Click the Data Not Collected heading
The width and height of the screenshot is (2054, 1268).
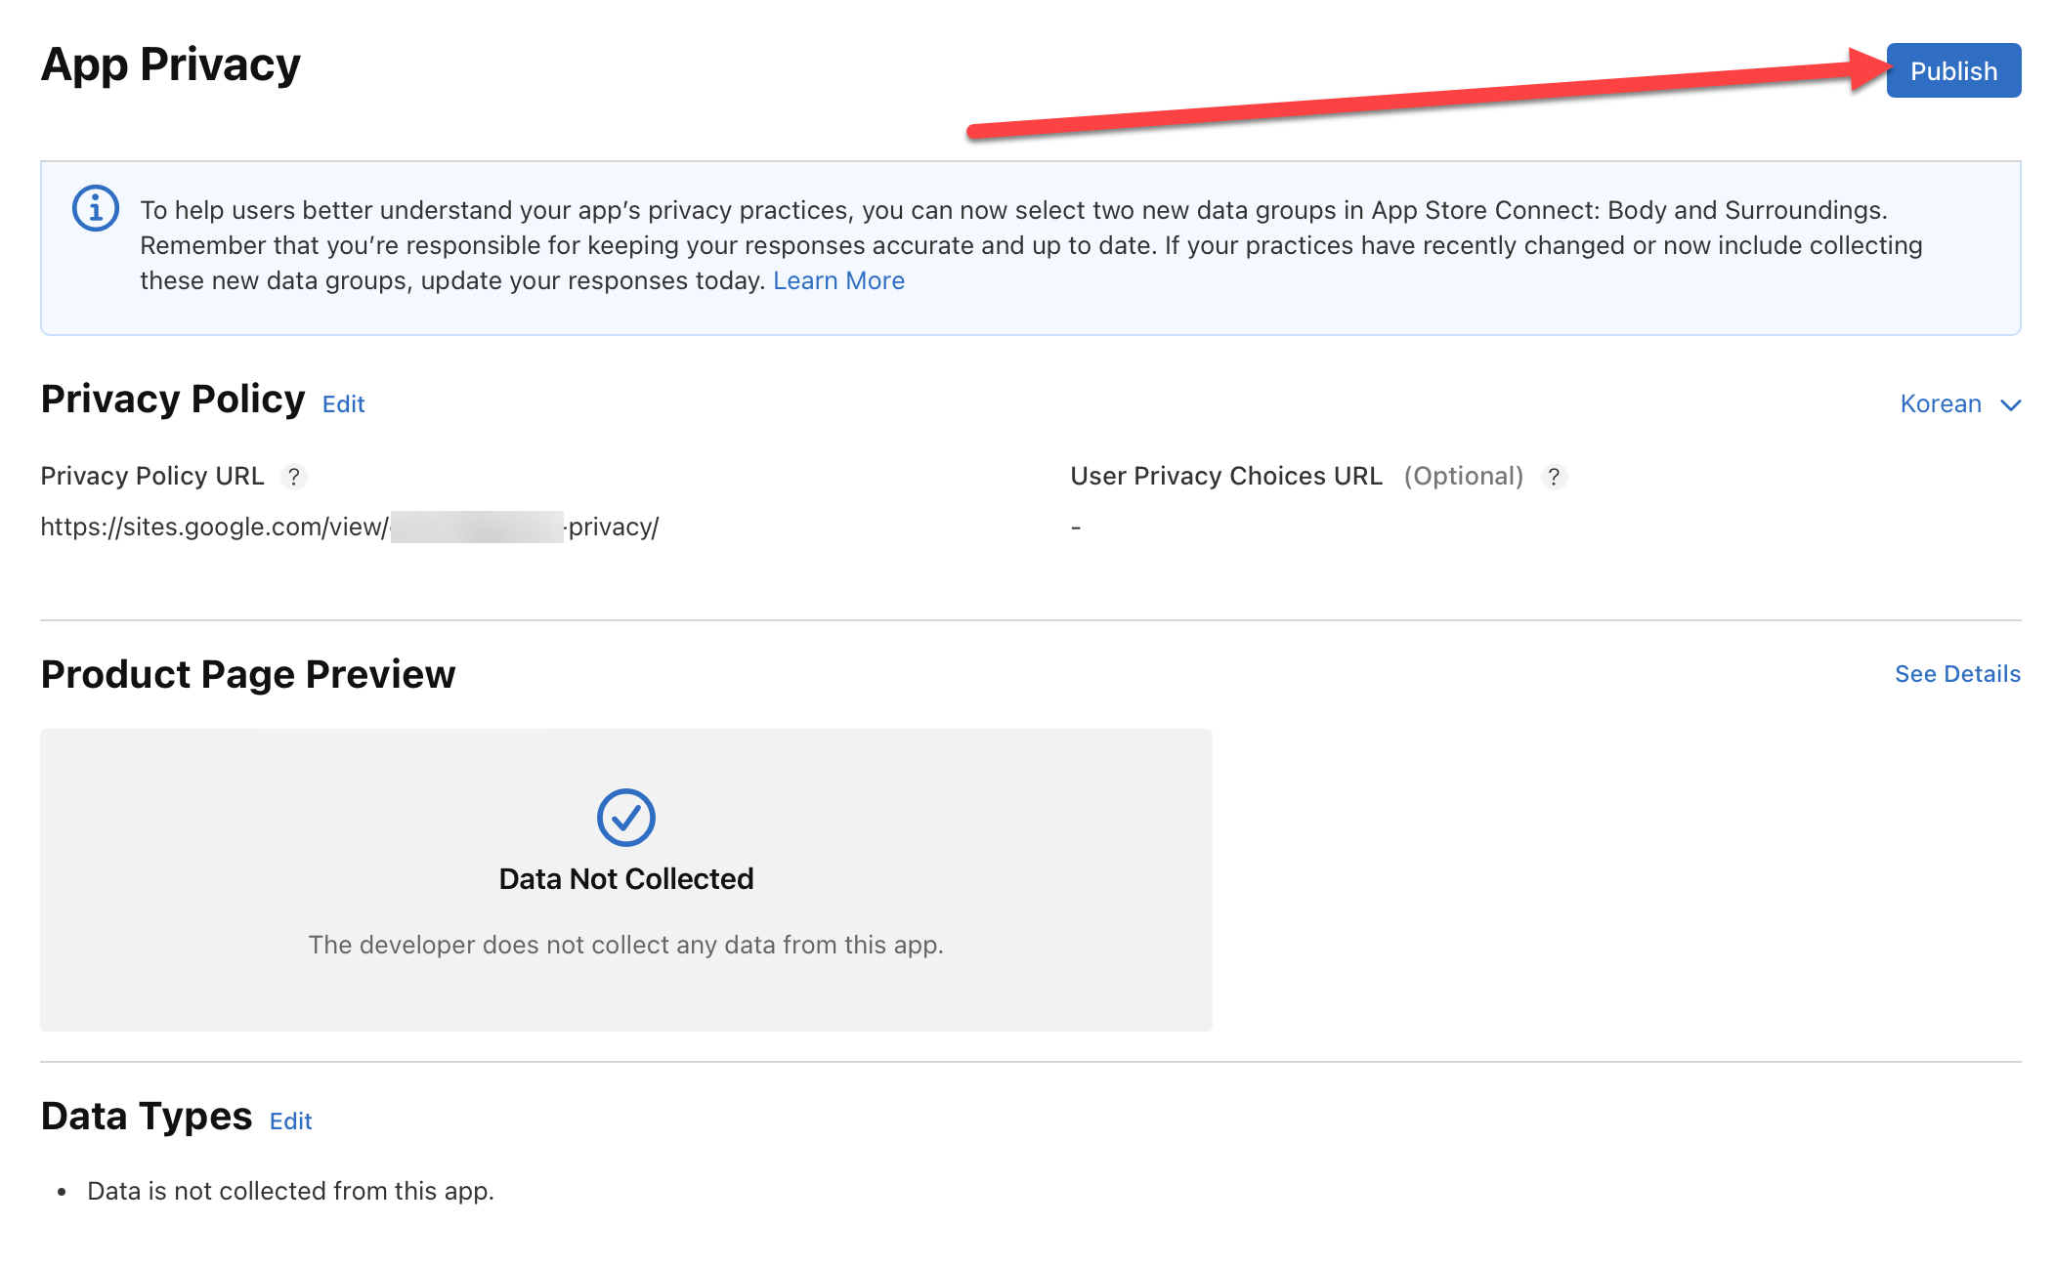(x=625, y=879)
